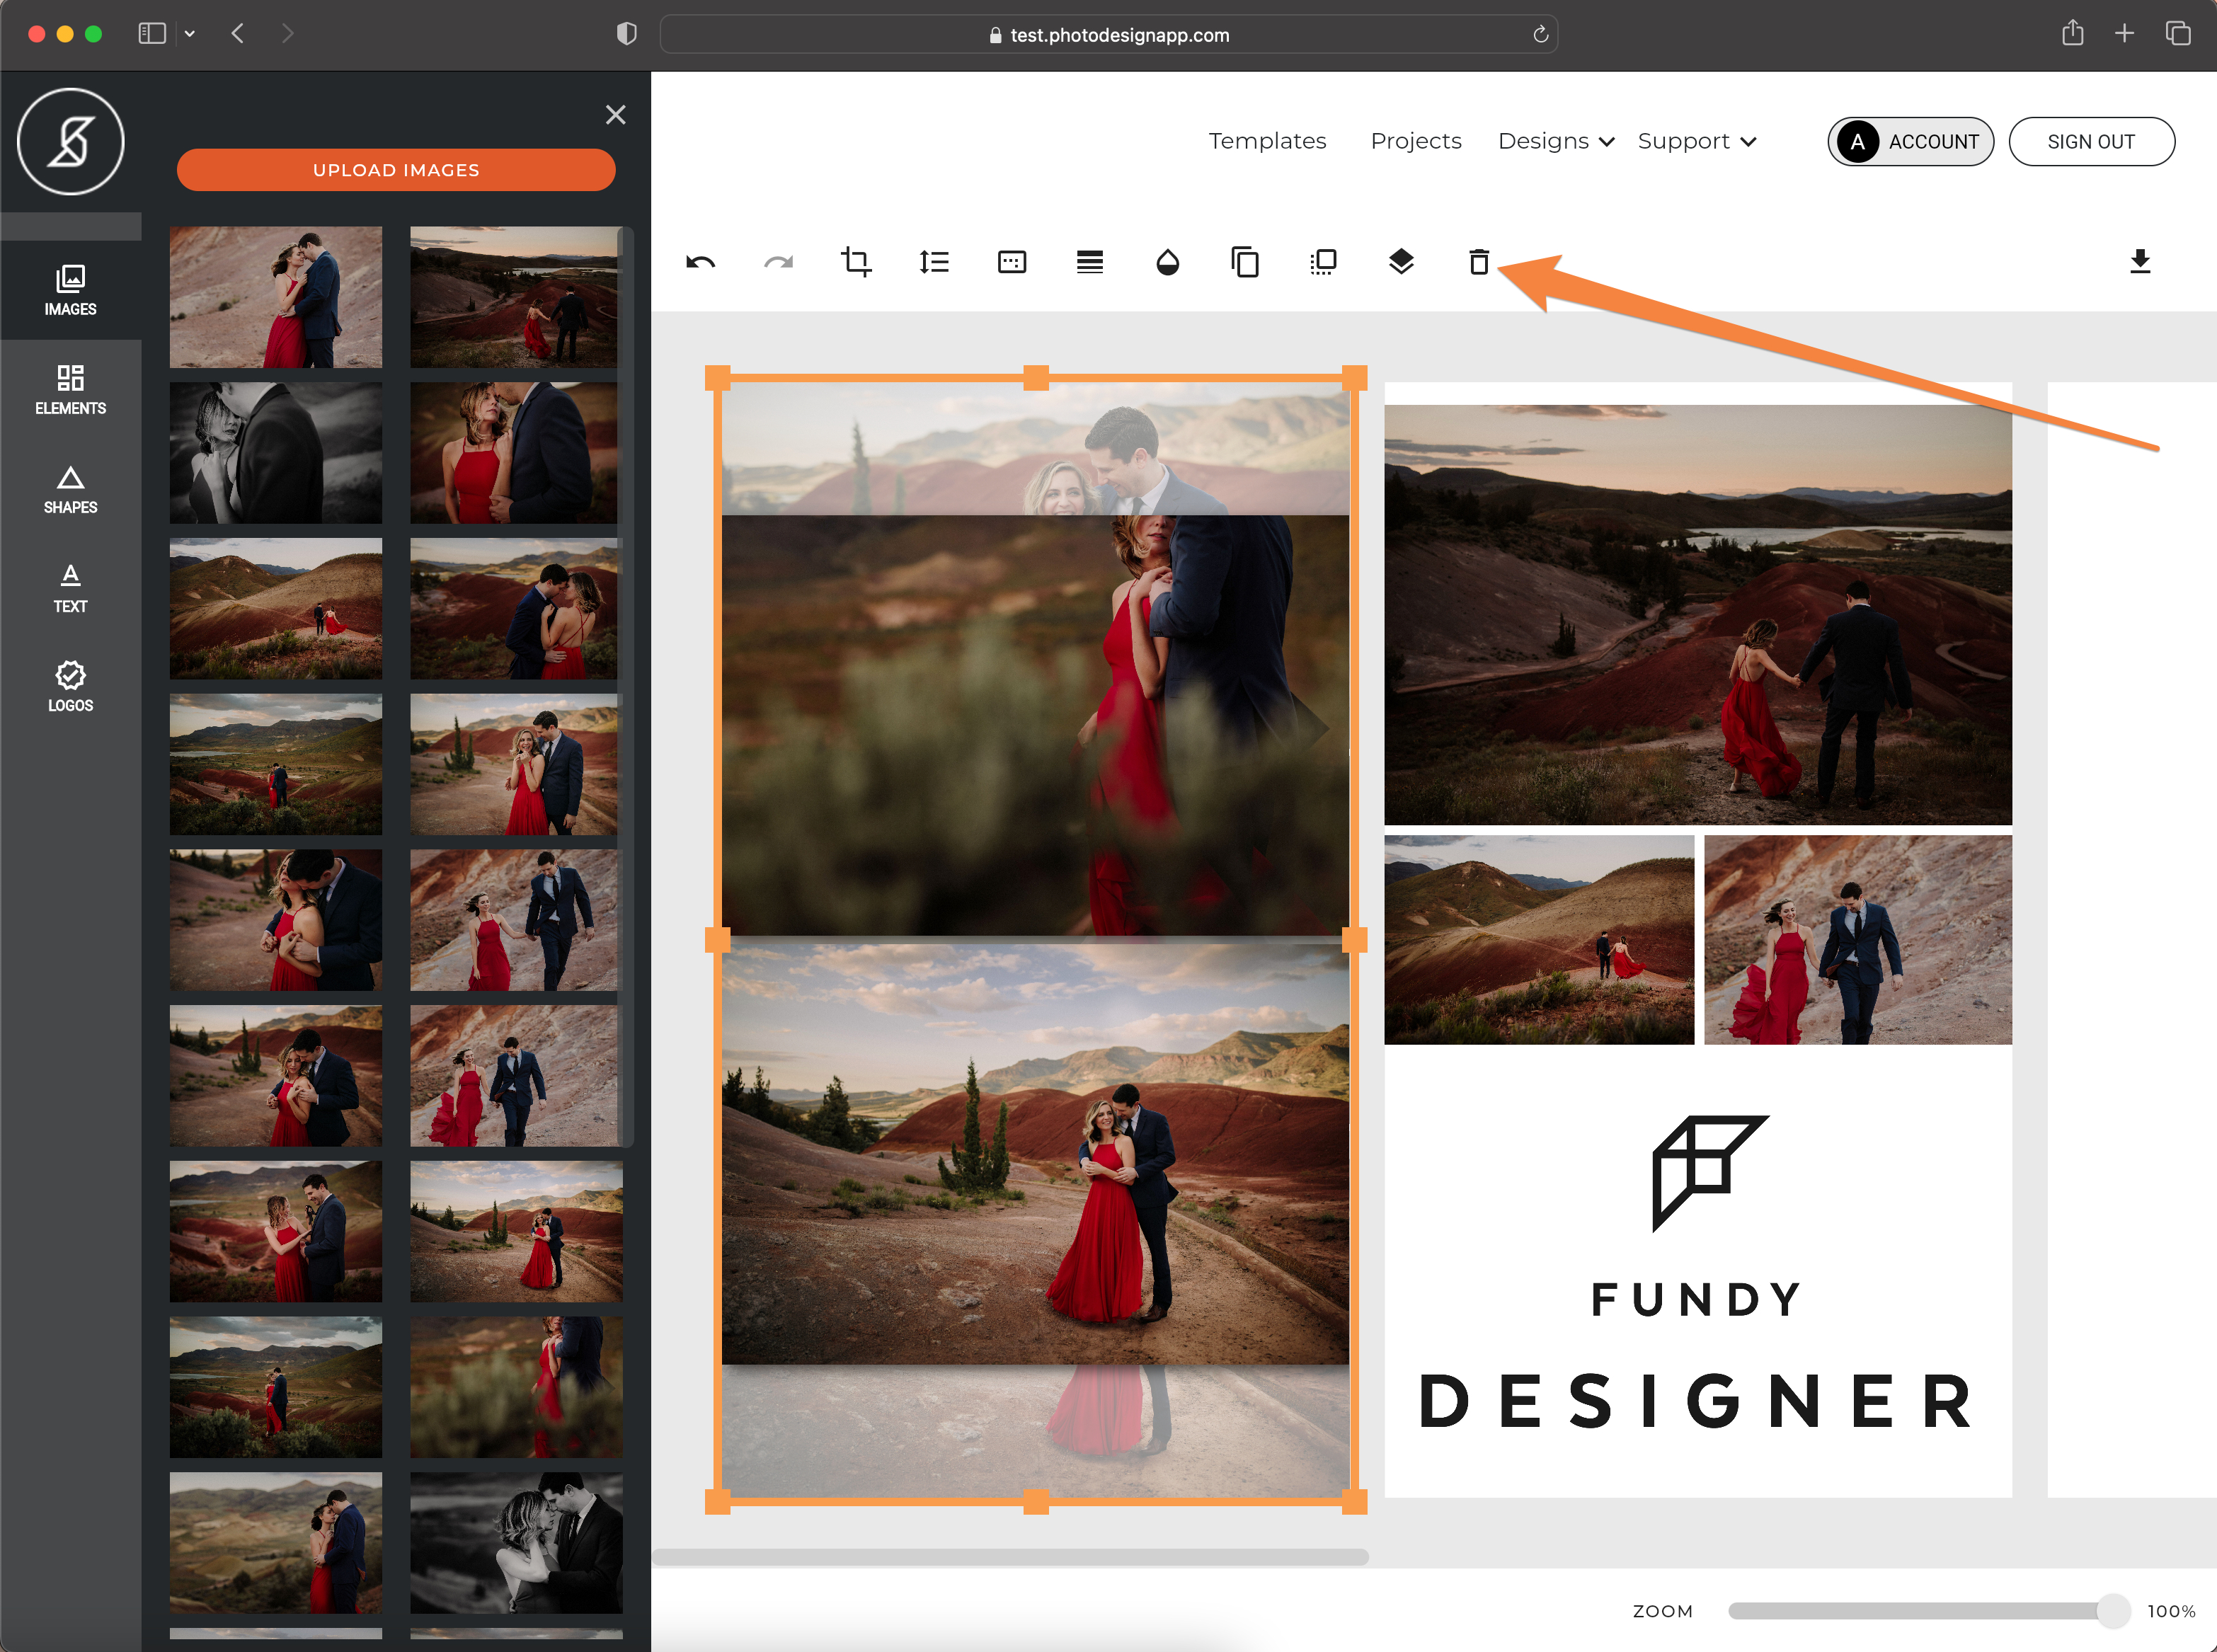Click the circular S logo
Viewport: 2217px width, 1652px height.
pyautogui.click(x=70, y=141)
